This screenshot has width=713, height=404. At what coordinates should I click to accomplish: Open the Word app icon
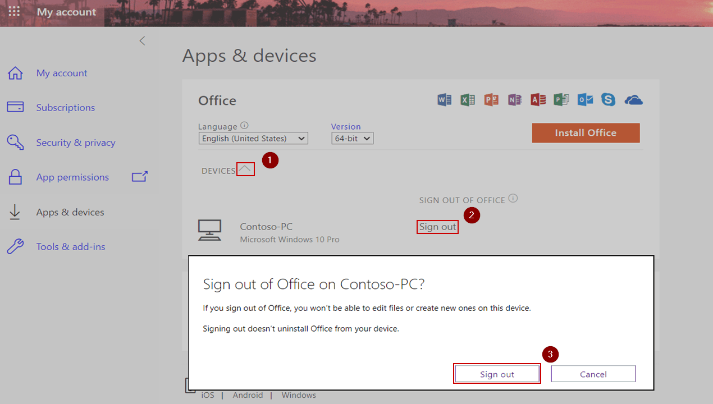coord(444,99)
